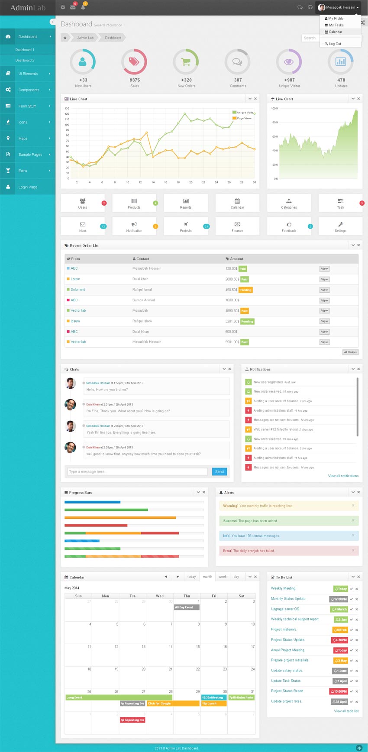Screen dimensions: 368x752
Task: Open the Projects airplane tile
Action: pyautogui.click(x=186, y=226)
